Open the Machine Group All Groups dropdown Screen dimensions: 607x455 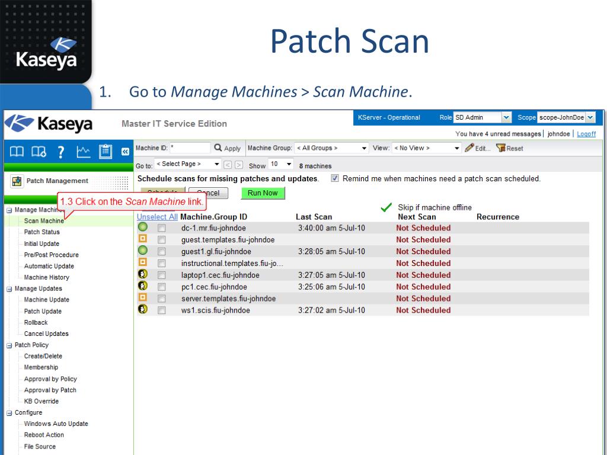(331, 148)
